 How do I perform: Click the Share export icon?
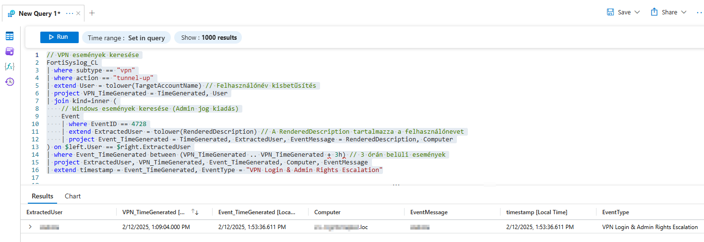pyautogui.click(x=654, y=12)
